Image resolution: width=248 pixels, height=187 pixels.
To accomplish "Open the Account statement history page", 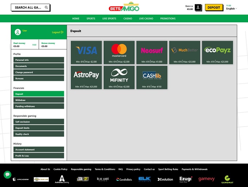I will coord(39,149).
